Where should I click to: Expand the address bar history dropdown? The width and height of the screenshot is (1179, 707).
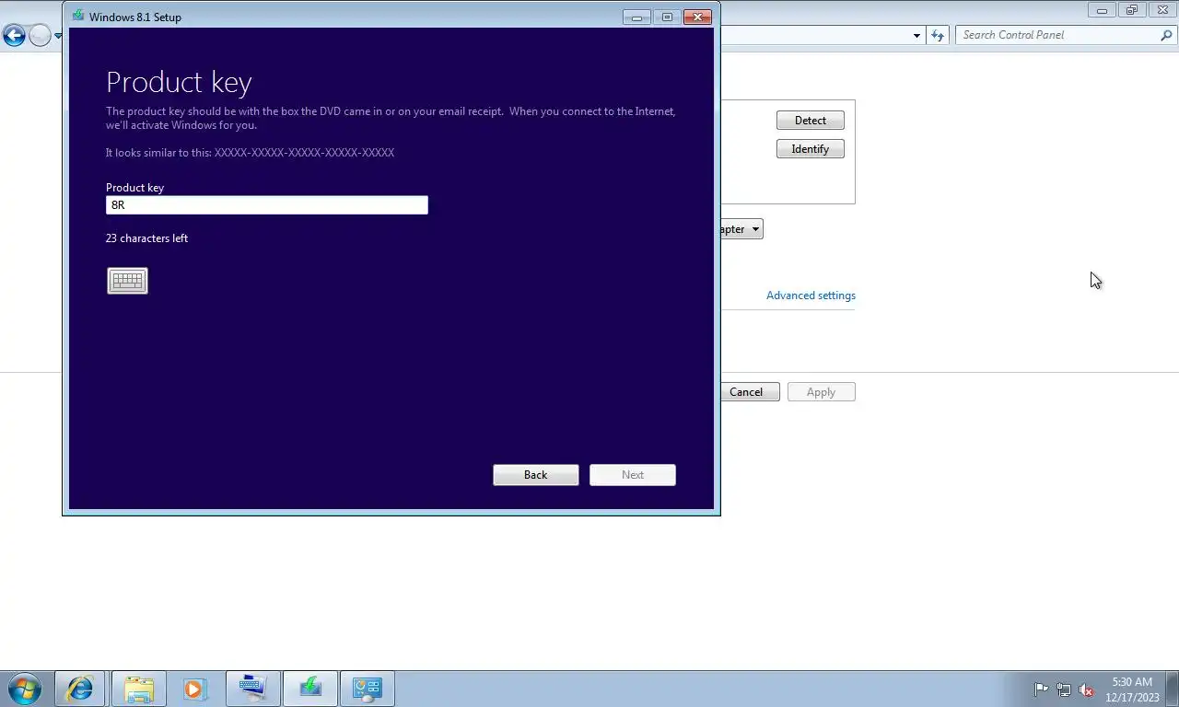[916, 35]
